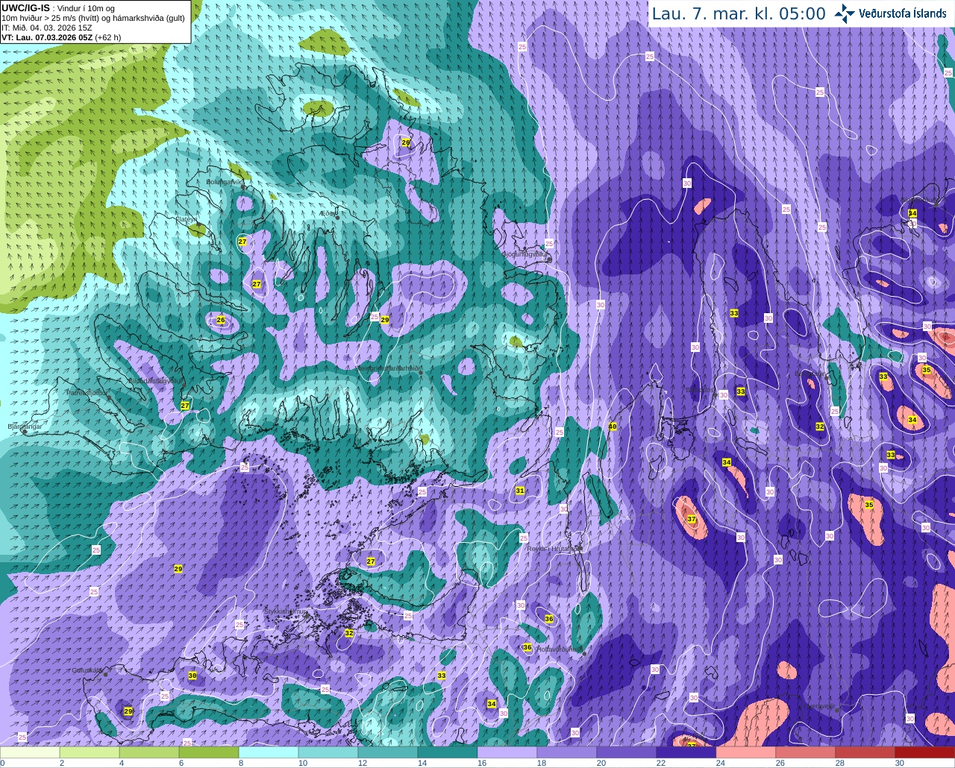Click the Flateyri station label
The width and height of the screenshot is (955, 768).
point(187,219)
